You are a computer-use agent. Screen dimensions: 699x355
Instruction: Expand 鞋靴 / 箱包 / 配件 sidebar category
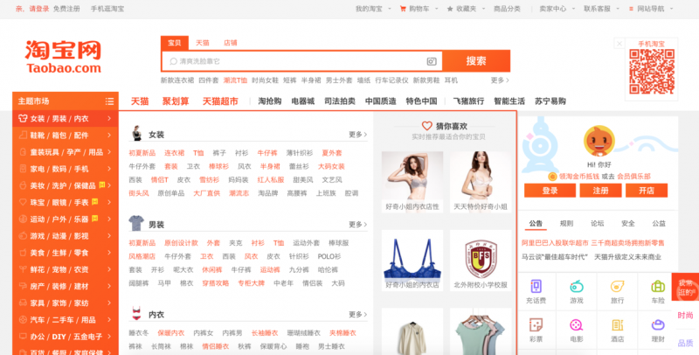coord(65,136)
